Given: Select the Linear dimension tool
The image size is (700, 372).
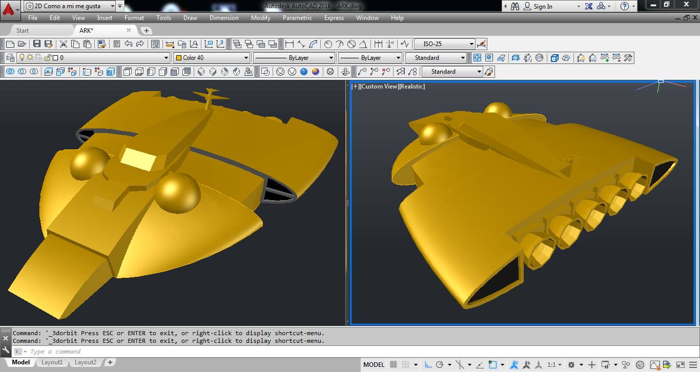Looking at the screenshot, I should tap(290, 44).
